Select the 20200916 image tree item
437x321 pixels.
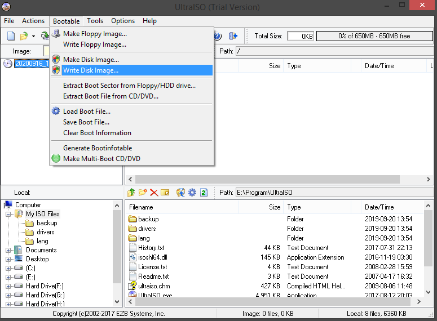pos(32,64)
